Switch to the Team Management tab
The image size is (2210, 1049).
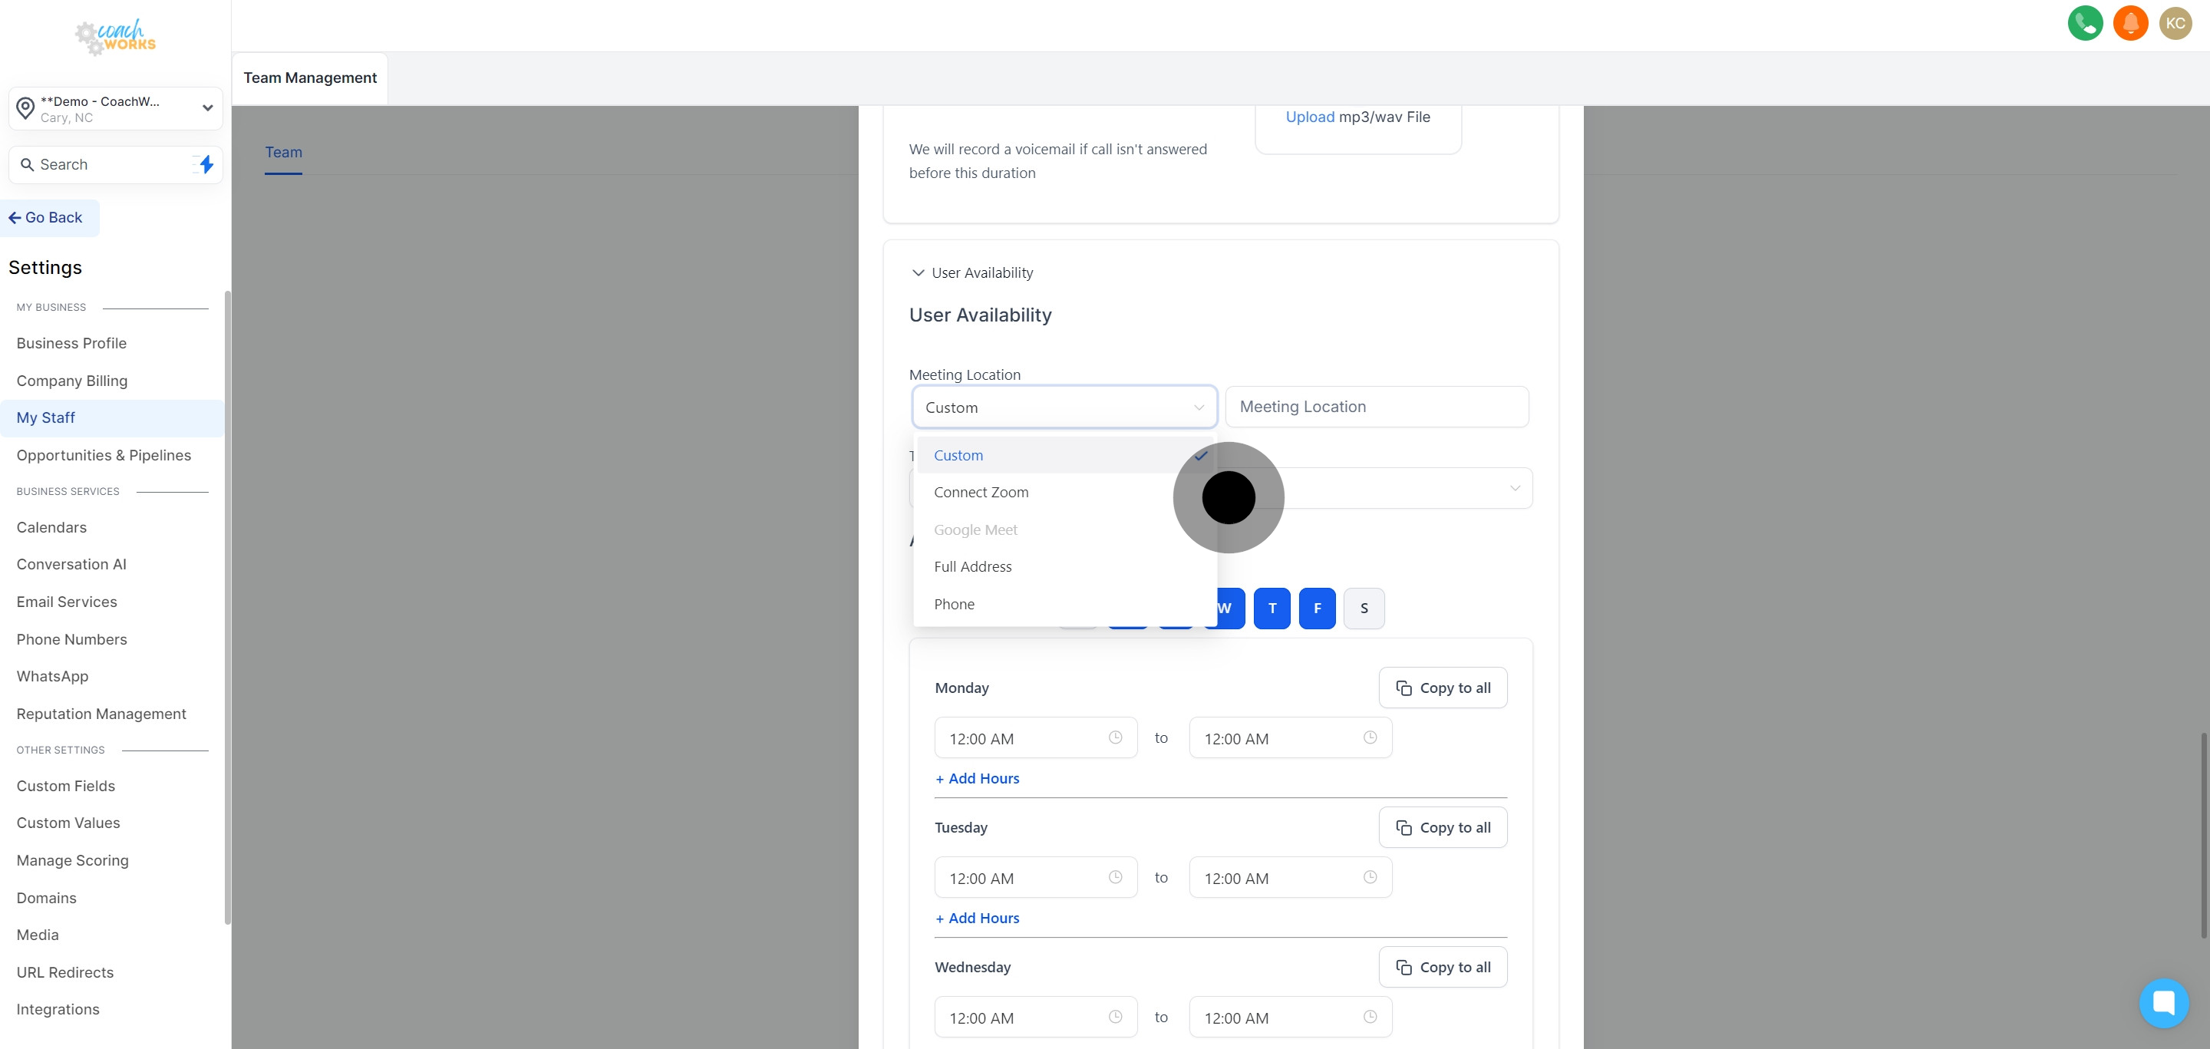click(310, 78)
